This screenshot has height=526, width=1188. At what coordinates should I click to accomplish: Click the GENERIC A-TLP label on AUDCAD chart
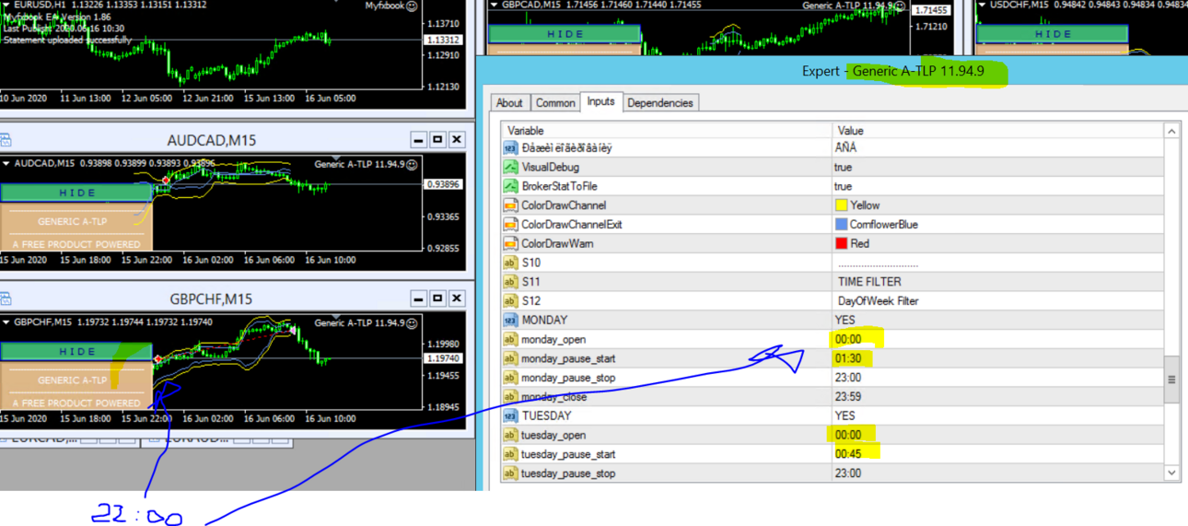(72, 221)
